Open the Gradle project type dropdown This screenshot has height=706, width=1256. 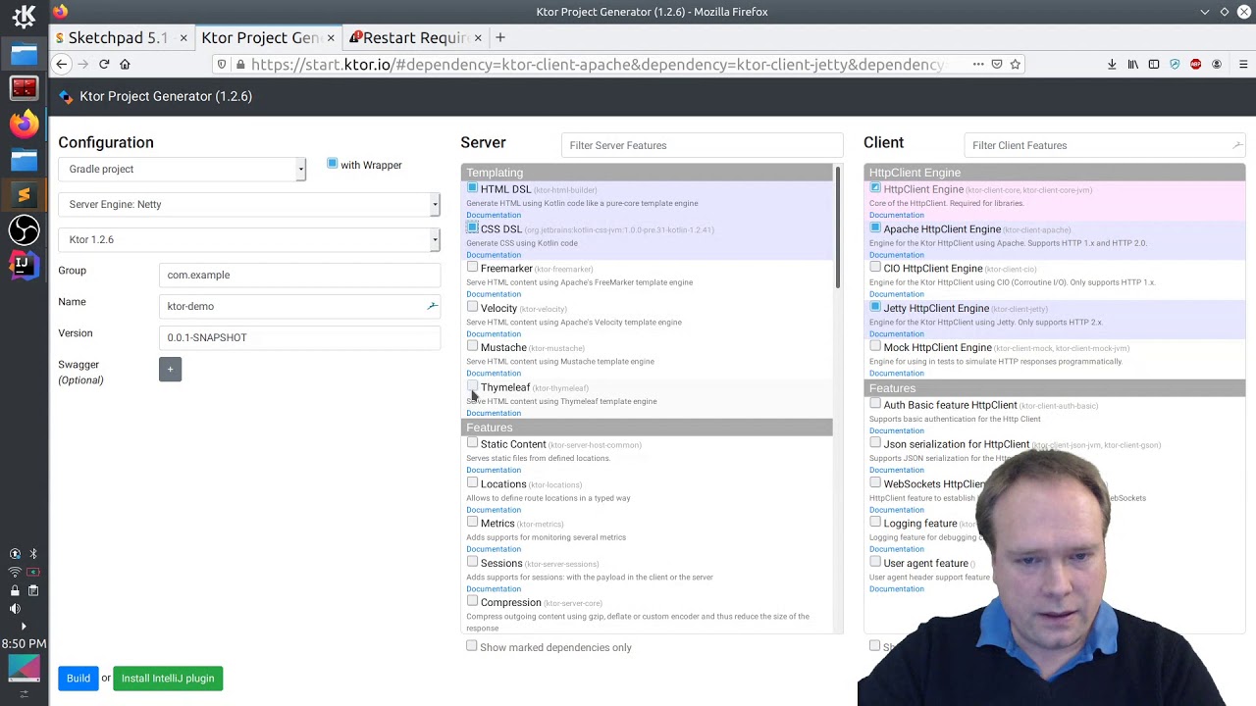click(182, 170)
